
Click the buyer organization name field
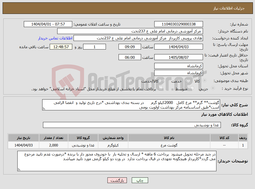(130, 31)
